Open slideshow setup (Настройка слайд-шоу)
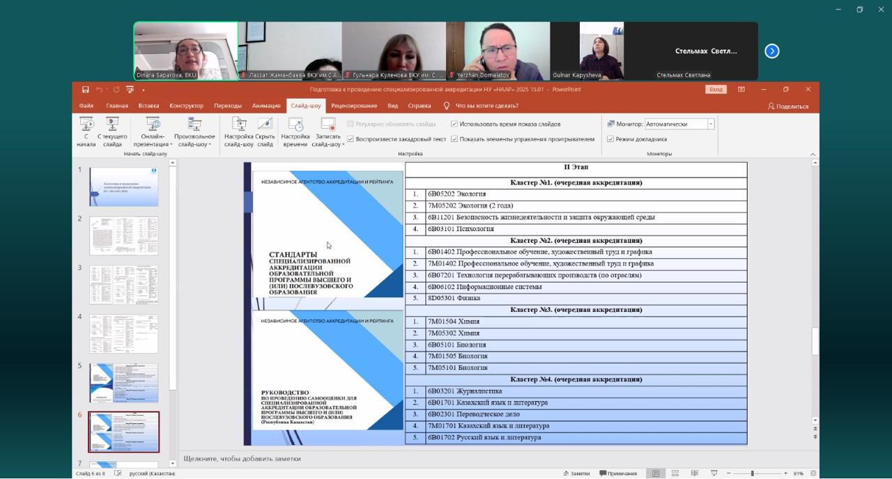The height and width of the screenshot is (479, 892). [239, 132]
